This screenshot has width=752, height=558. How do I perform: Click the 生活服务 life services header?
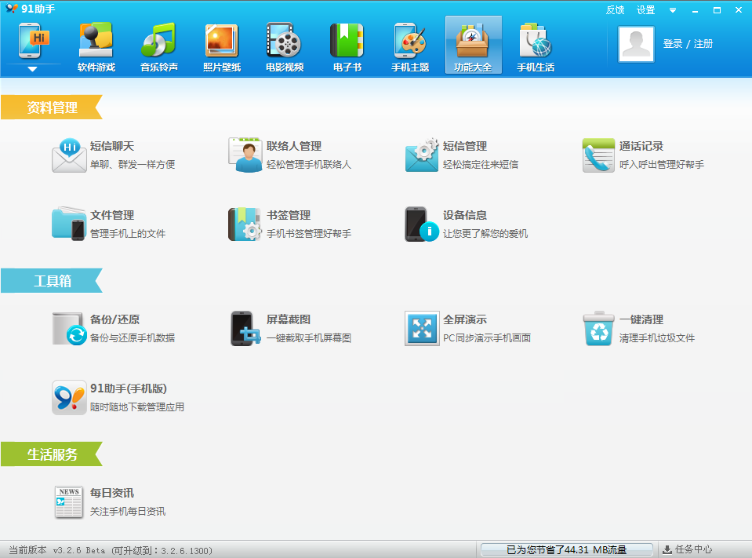click(51, 454)
